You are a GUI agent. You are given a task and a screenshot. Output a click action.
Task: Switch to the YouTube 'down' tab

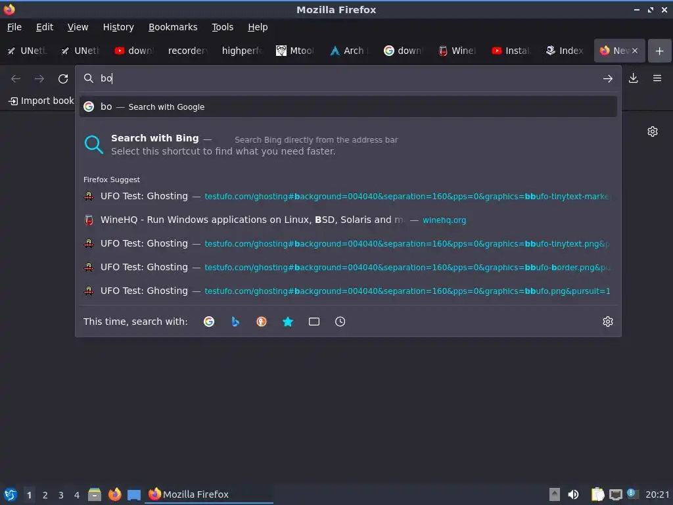coord(135,51)
